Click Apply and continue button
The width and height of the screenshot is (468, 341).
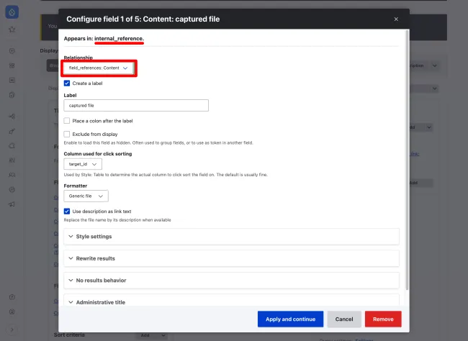(290, 319)
